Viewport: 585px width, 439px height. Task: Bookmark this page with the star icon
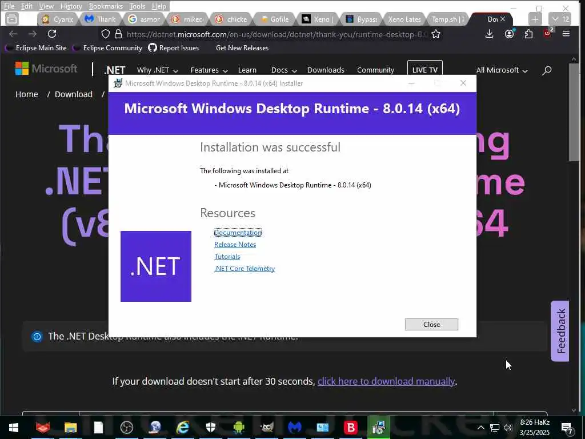(x=435, y=34)
